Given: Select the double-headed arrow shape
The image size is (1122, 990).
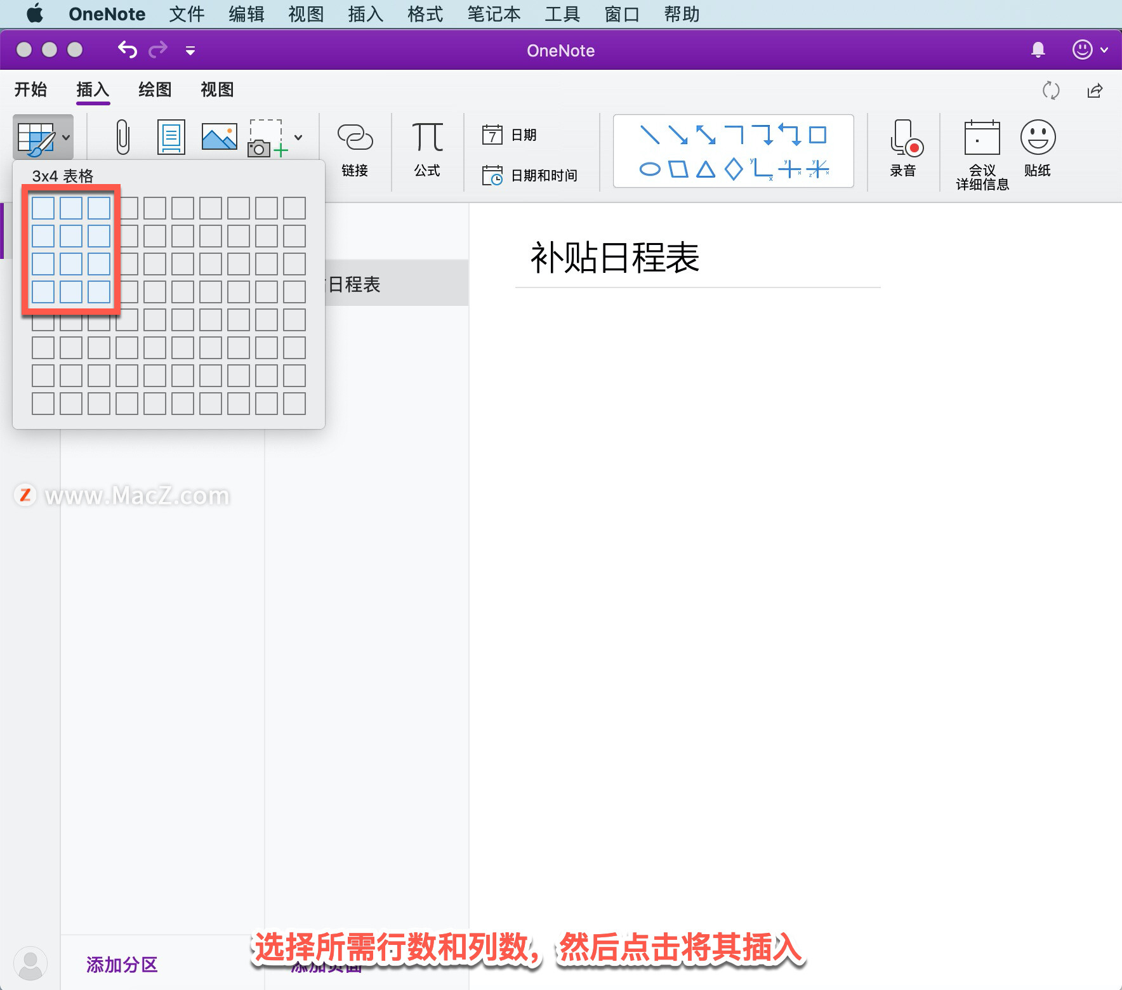Looking at the screenshot, I should 706,135.
